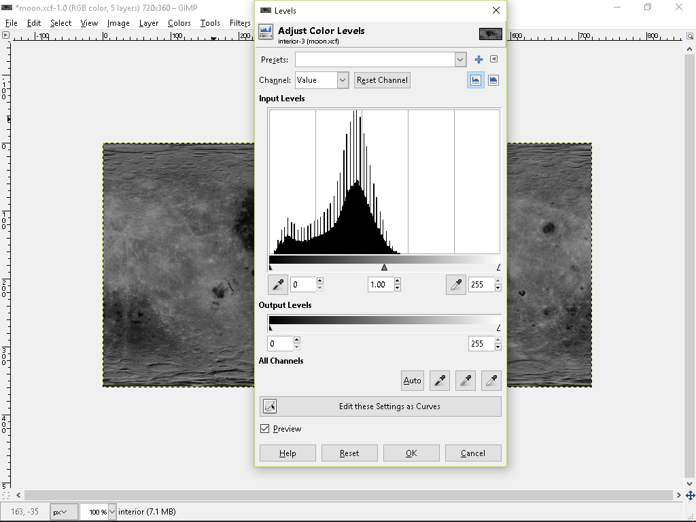Image resolution: width=696 pixels, height=522 pixels.
Task: Open the Presets combo box
Action: [x=381, y=59]
